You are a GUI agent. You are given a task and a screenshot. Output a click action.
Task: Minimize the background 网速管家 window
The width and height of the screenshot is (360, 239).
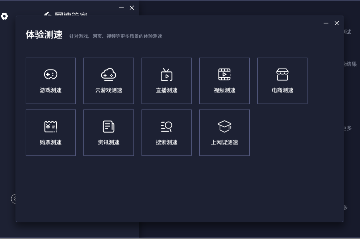pos(121,8)
